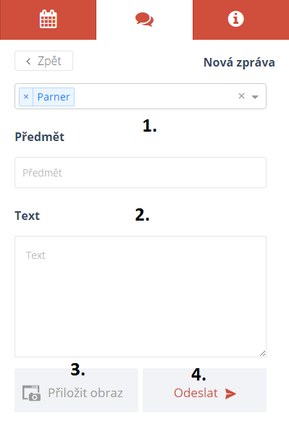Click the Text field label
289x421 pixels.
pos(27,216)
